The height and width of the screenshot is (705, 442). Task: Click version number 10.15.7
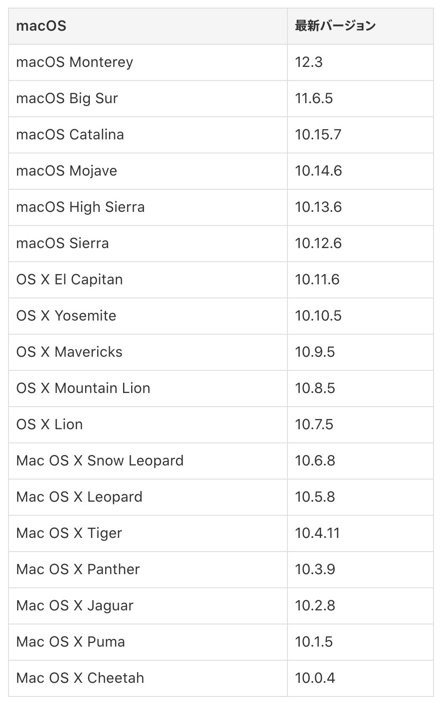pos(318,135)
